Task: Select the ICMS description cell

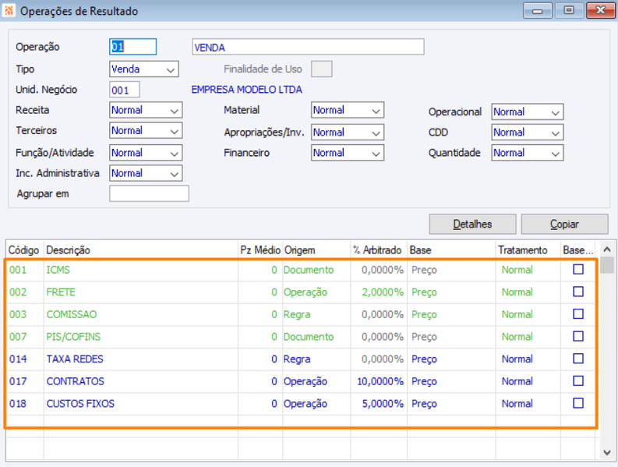Action: click(141, 270)
